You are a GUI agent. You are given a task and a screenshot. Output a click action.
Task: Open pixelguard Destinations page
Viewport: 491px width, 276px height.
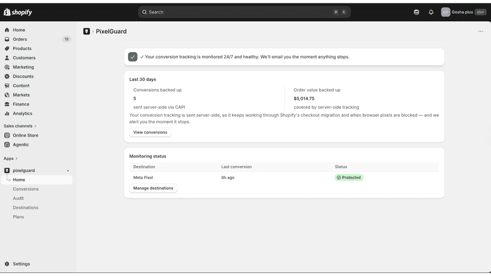coord(25,207)
